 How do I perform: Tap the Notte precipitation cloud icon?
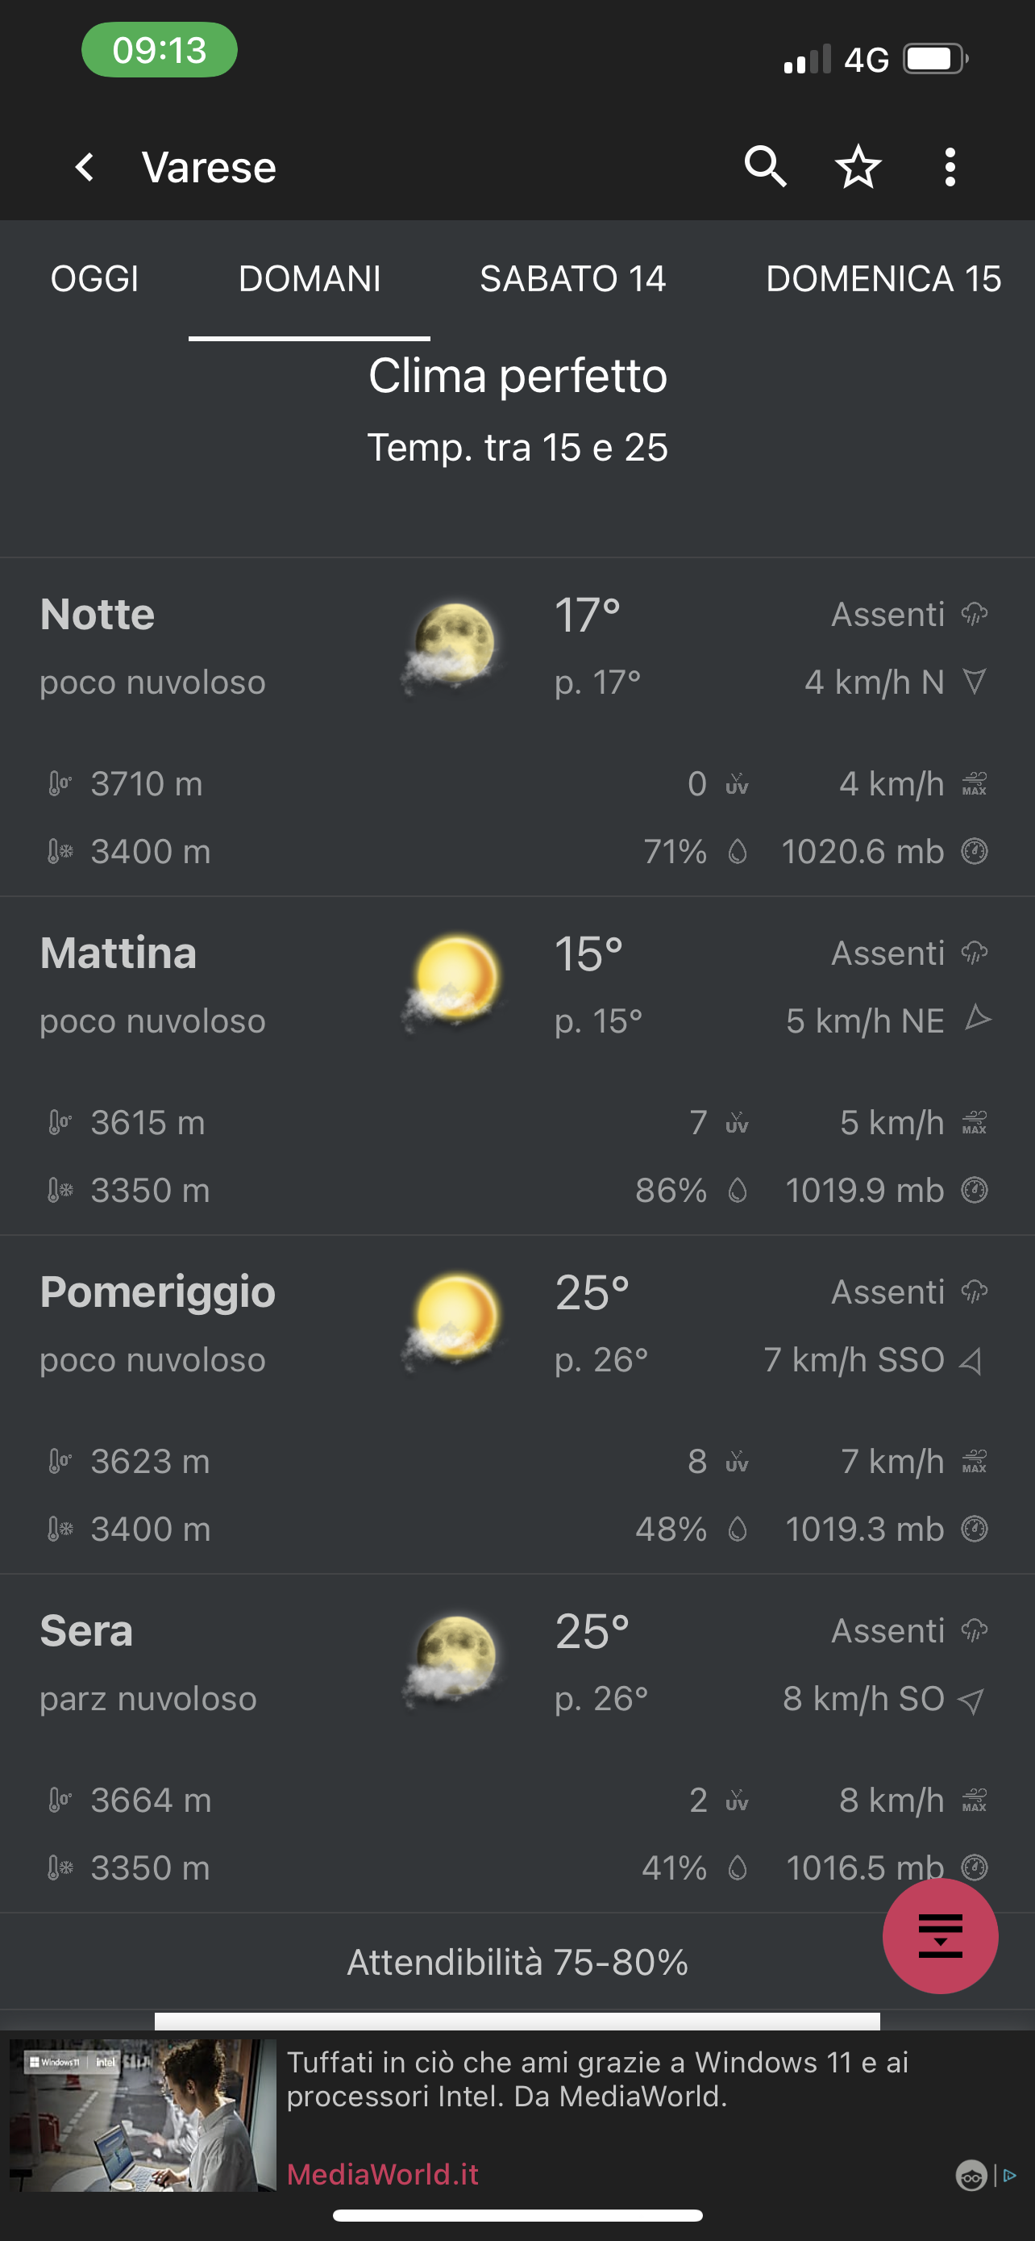975,615
